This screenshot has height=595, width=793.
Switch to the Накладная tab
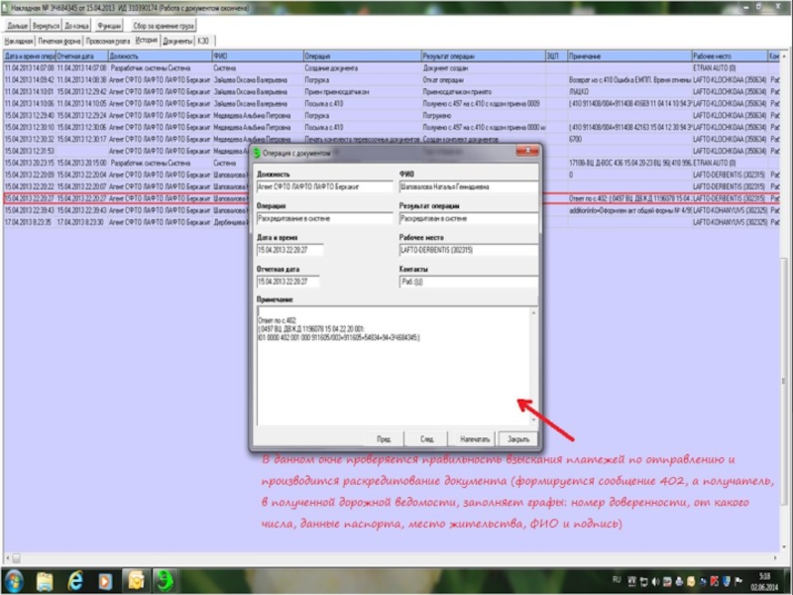click(19, 42)
